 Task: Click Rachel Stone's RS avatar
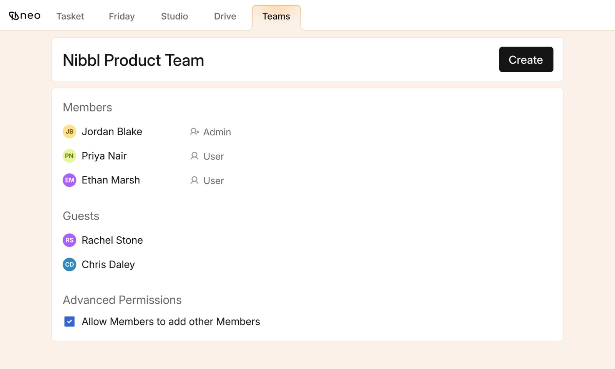click(x=69, y=240)
